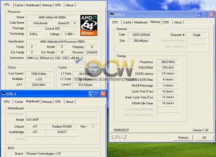Click the motherboard Model field 'KA1 MVP'
Image resolution: width=216 pixels, height=157 pixels.
(49, 120)
